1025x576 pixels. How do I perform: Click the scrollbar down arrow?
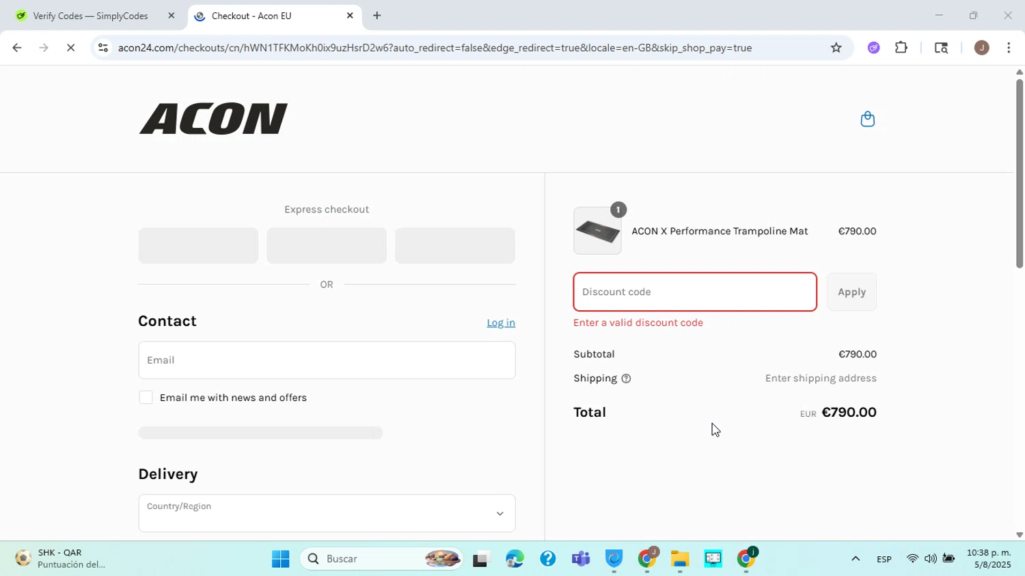[1019, 535]
